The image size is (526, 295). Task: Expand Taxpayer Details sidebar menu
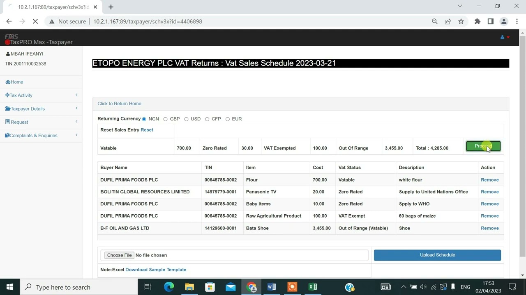[41, 109]
